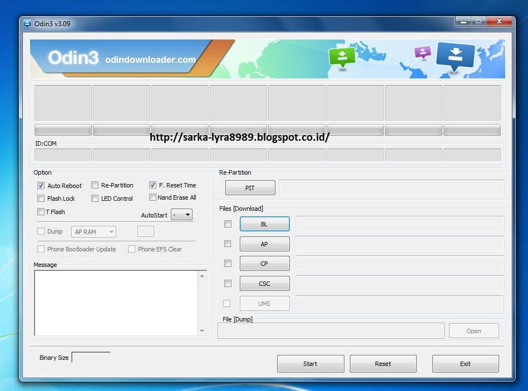Expand the AP RAM dump dropdown

[93, 232]
